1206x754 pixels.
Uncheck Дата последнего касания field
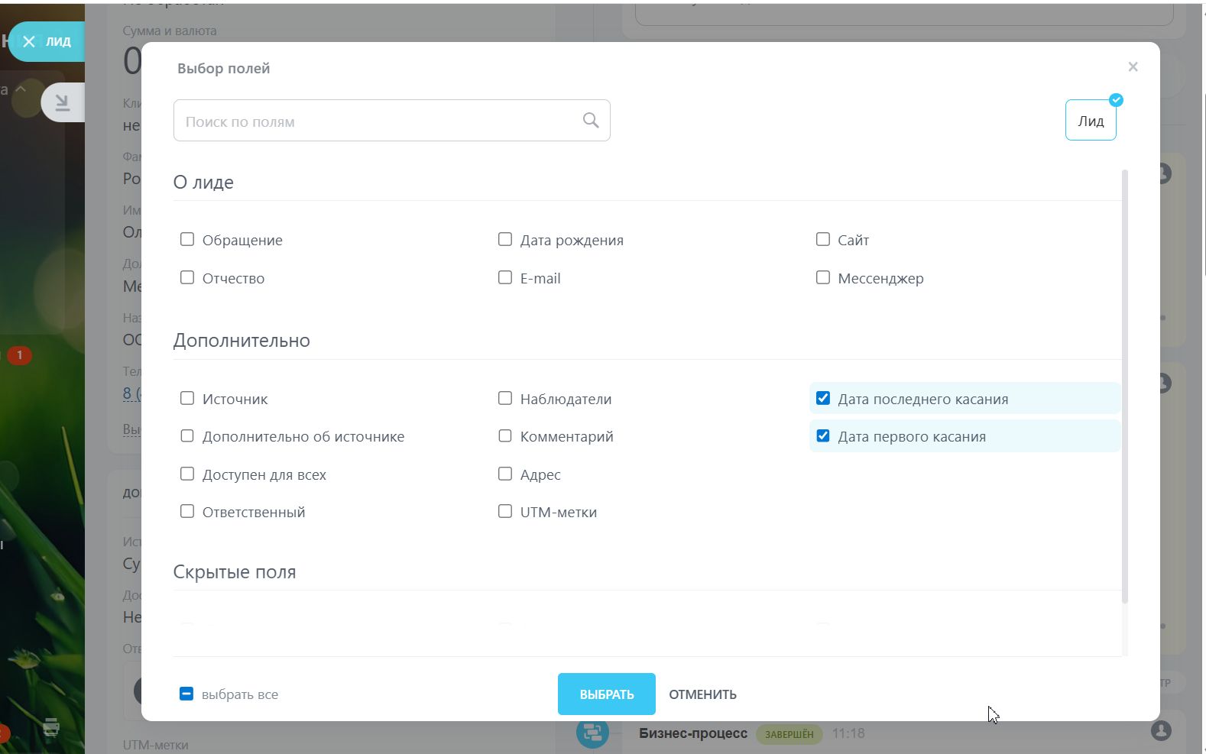[x=823, y=399]
